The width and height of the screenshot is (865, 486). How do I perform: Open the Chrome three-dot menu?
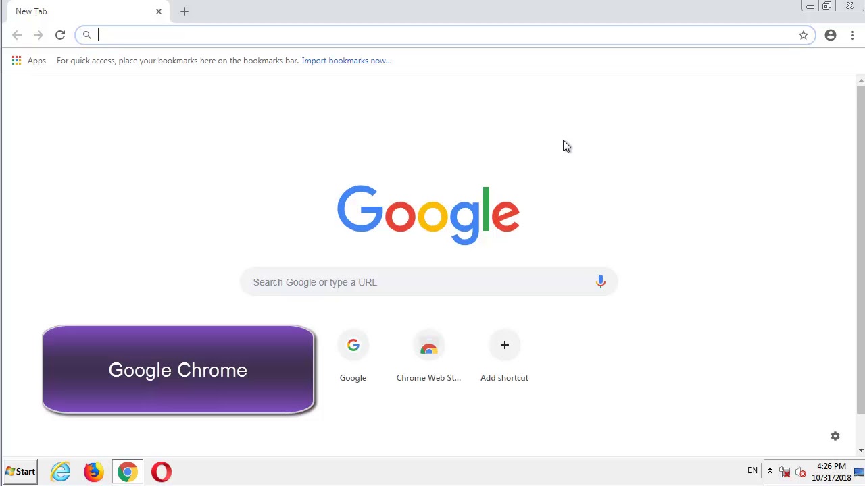[853, 35]
